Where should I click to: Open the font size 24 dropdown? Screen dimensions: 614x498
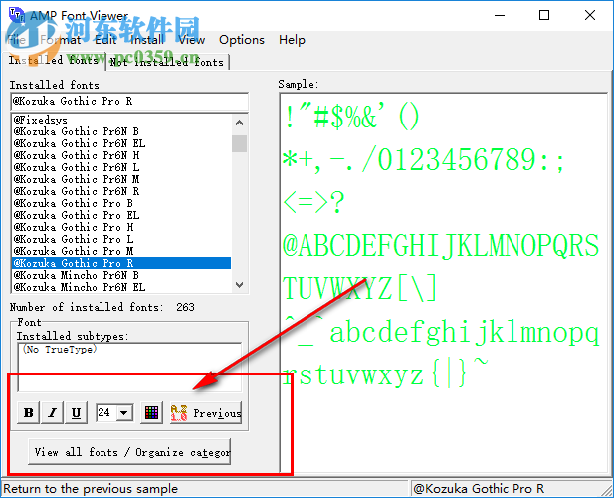coord(124,413)
